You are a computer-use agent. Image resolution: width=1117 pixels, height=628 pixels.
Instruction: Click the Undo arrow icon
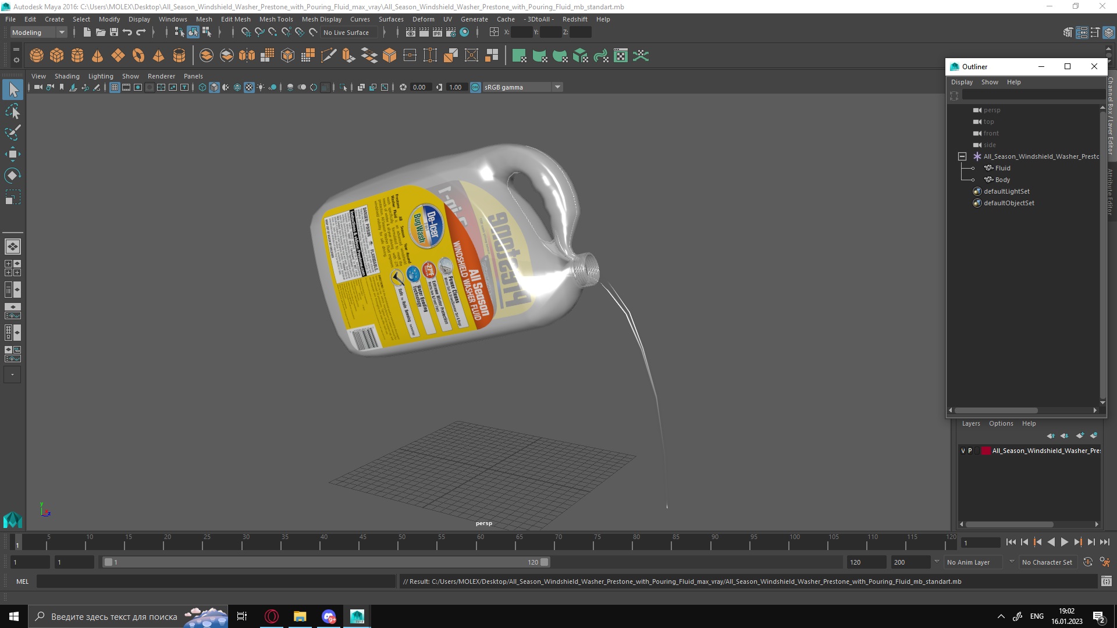(127, 33)
